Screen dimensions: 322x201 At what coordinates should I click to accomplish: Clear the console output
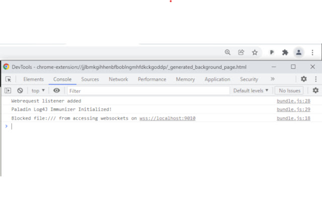click(x=20, y=90)
